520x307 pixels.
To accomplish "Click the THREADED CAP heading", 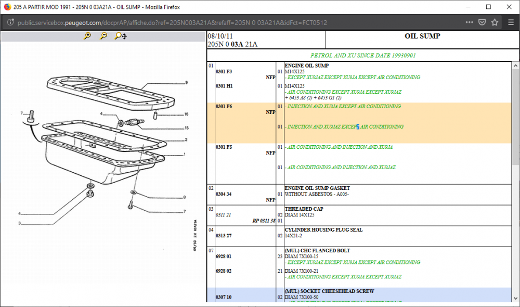I will pyautogui.click(x=304, y=209).
